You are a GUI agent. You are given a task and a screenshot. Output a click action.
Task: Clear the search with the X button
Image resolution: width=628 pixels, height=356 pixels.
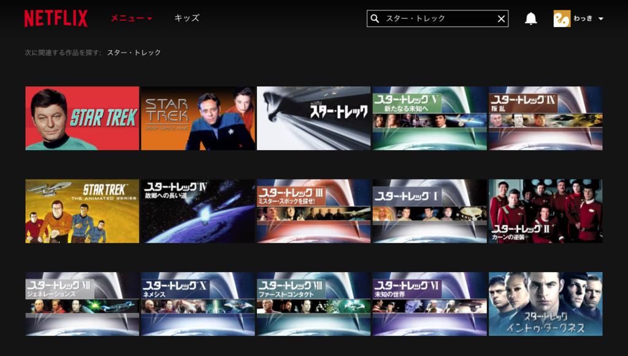[501, 19]
